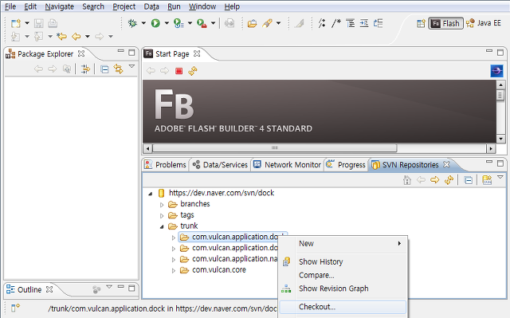Collapse the trunk folder

pyautogui.click(x=162, y=227)
